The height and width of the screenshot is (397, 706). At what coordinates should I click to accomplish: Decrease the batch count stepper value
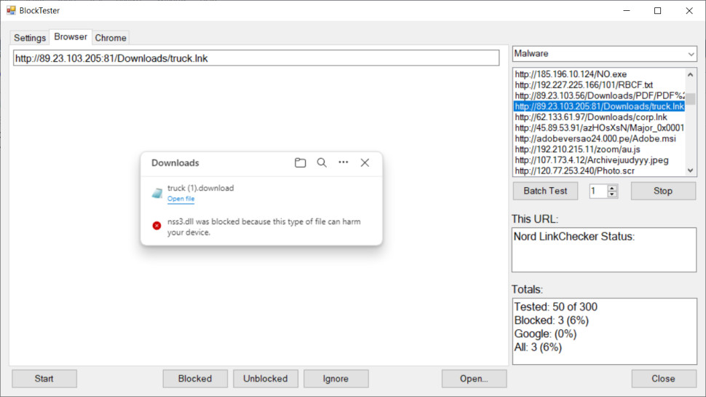pyautogui.click(x=612, y=194)
